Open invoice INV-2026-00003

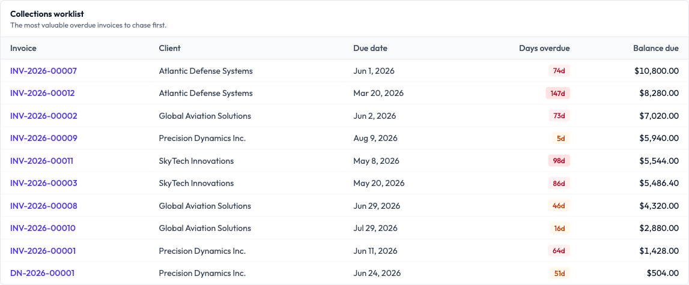pyautogui.click(x=43, y=183)
